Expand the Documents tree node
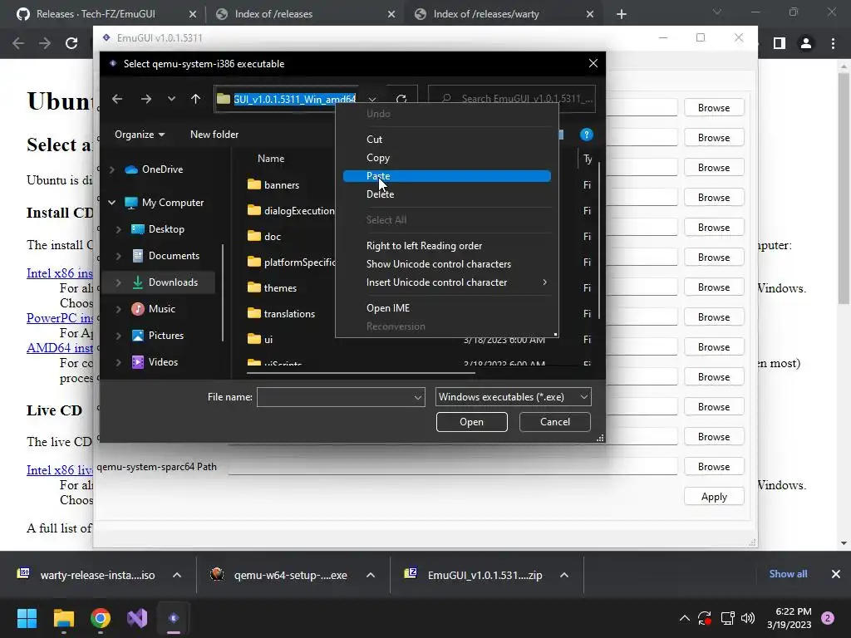The image size is (851, 638). 118,256
